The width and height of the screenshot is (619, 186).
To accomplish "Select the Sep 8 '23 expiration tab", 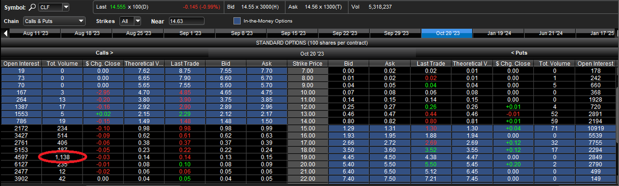I will point(241,33).
